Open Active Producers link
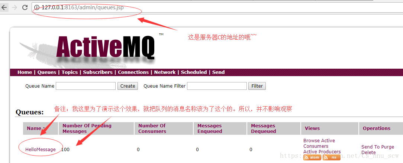 pyautogui.click(x=322, y=152)
